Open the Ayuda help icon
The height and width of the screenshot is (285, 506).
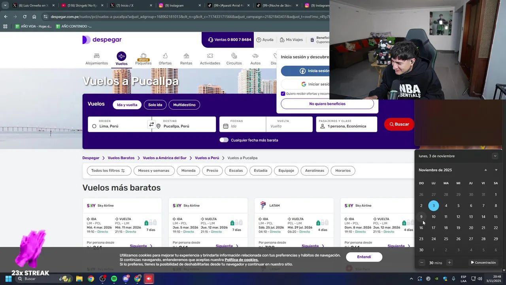[x=259, y=40]
